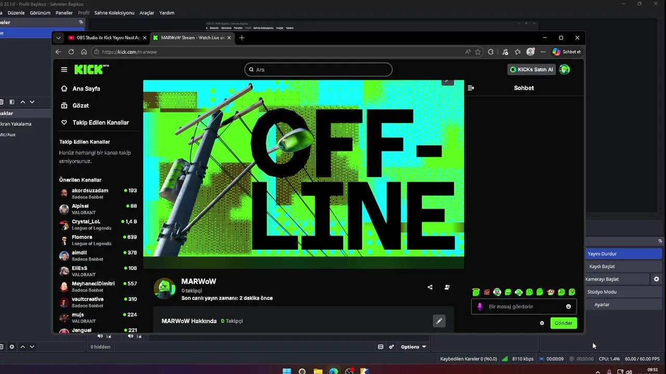The width and height of the screenshot is (666, 374).
Task: Move source down in OBS sources
Action: pyautogui.click(x=32, y=346)
